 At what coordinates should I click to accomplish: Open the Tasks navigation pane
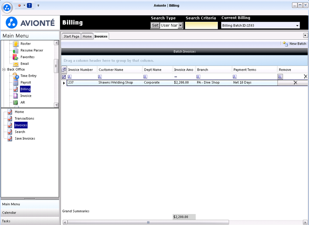coord(30,221)
